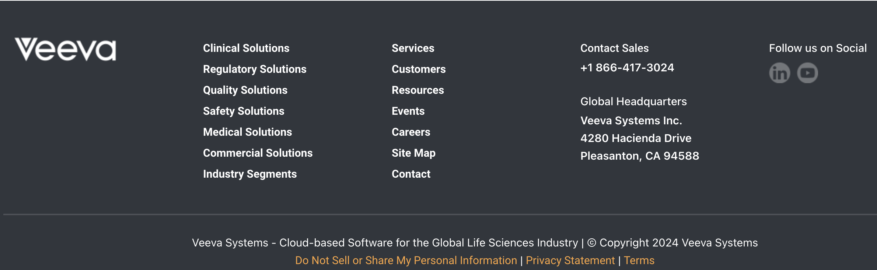Call the +1 866-417-3024 sales number
Screen dimensions: 877x270
tap(627, 68)
